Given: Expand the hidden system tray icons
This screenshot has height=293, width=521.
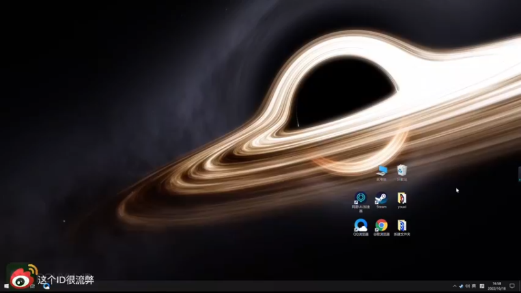Looking at the screenshot, I should (x=454, y=286).
